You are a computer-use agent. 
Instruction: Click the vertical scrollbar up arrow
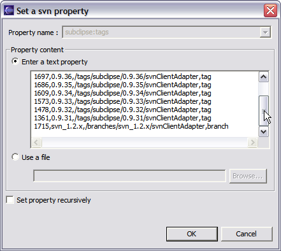264,76
